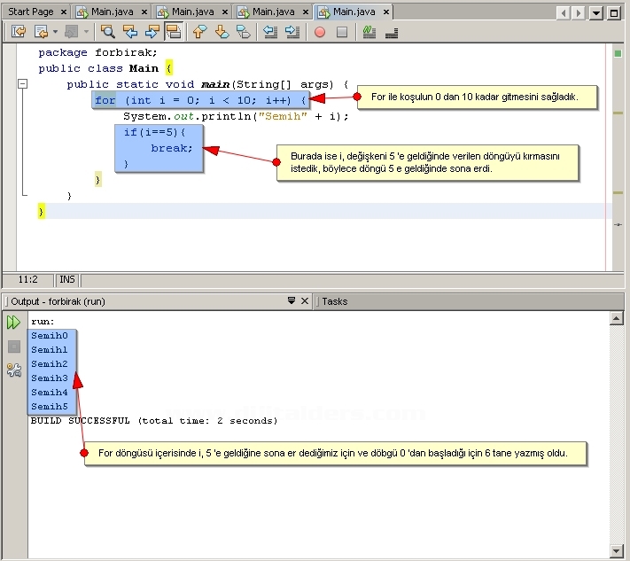Toggle a bookmark on the current line
630x561 pixels.
[244, 31]
